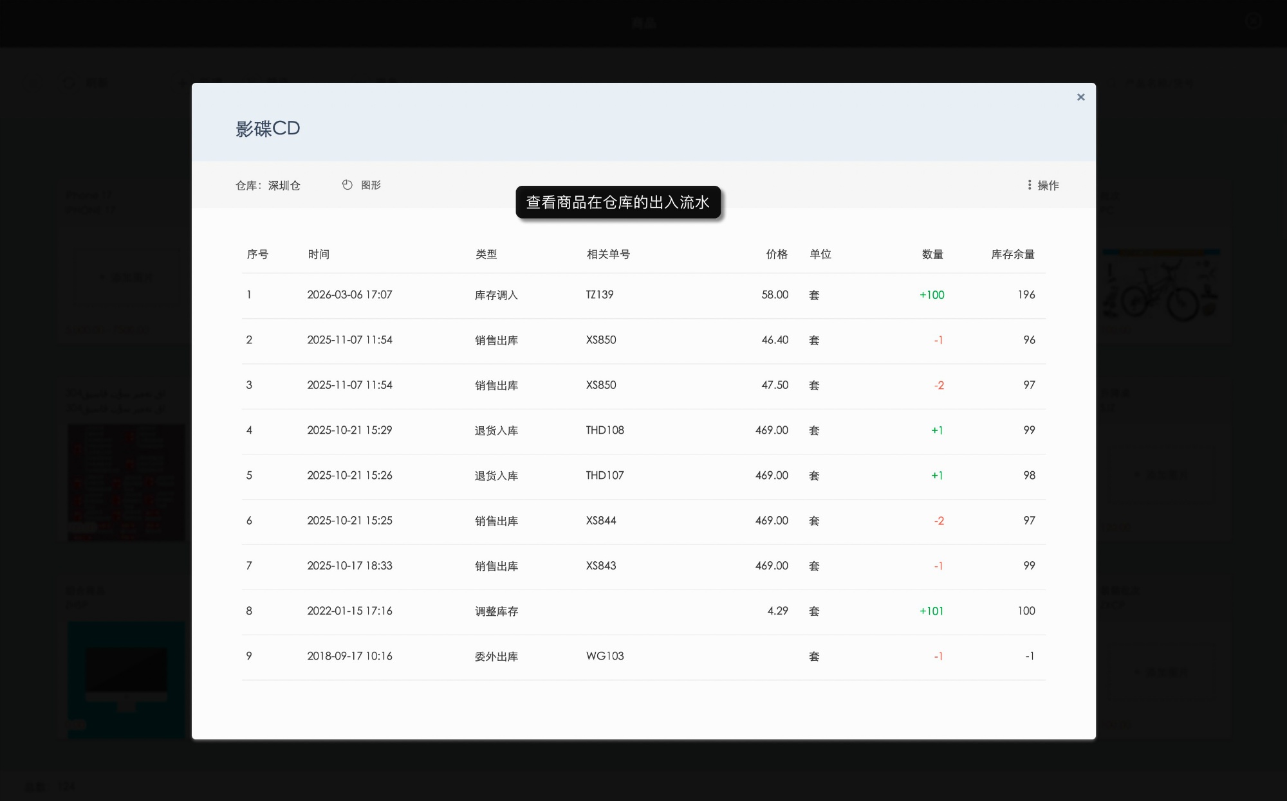Open related order WG103
This screenshot has height=801, width=1287.
tap(604, 656)
